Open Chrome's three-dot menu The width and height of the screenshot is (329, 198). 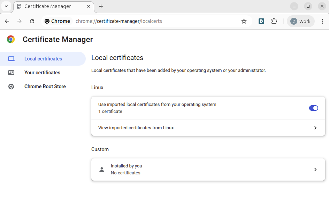[x=322, y=21]
